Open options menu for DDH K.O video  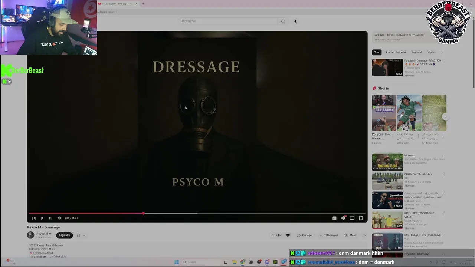point(445,175)
